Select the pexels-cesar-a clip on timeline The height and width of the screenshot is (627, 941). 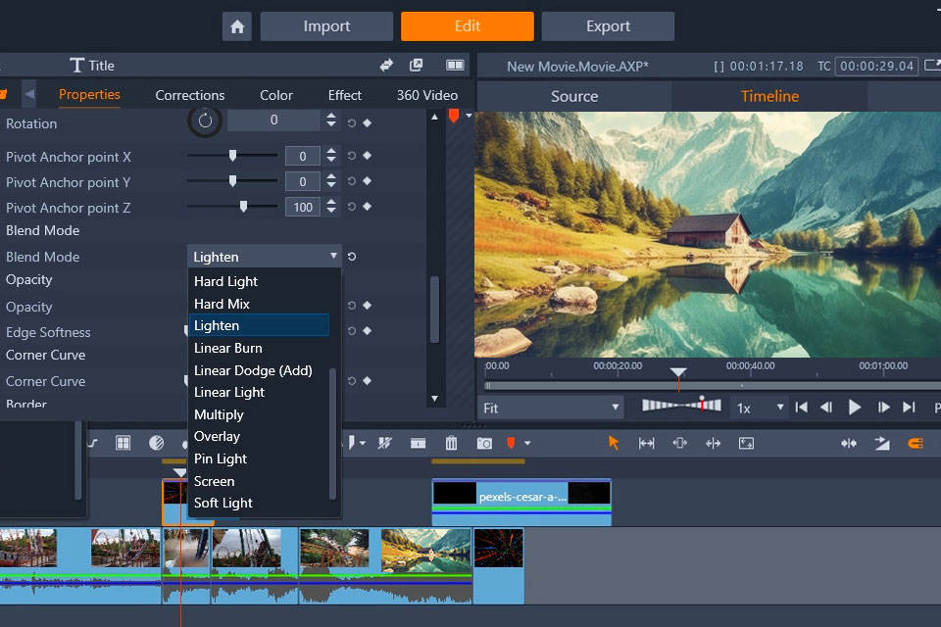coord(521,502)
